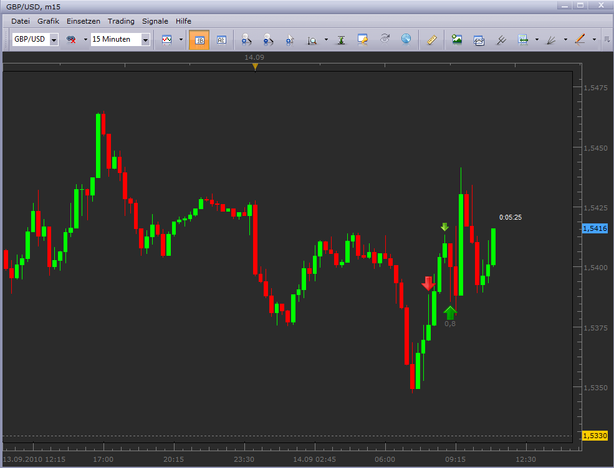Viewport: 614px width, 468px height.
Task: Click the 0:05:25 countdown timer text
Action: click(511, 217)
